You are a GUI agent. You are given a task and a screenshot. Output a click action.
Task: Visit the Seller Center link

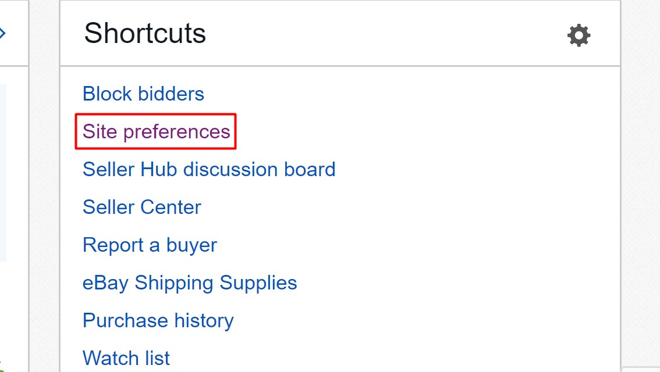coord(142,207)
